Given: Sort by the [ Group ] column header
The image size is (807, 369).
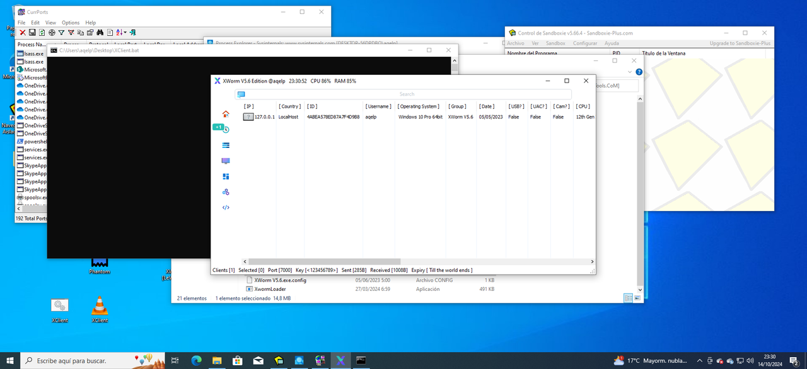Looking at the screenshot, I should tap(458, 106).
